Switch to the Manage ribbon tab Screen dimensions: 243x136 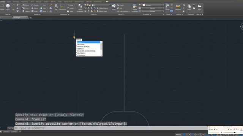(39, 2)
